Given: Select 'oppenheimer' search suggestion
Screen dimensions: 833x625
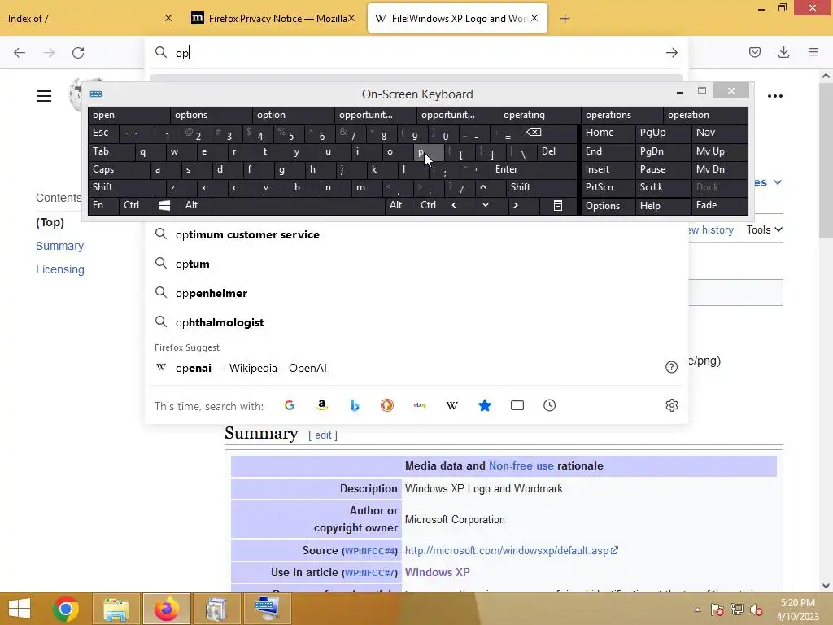Looking at the screenshot, I should pos(416,293).
